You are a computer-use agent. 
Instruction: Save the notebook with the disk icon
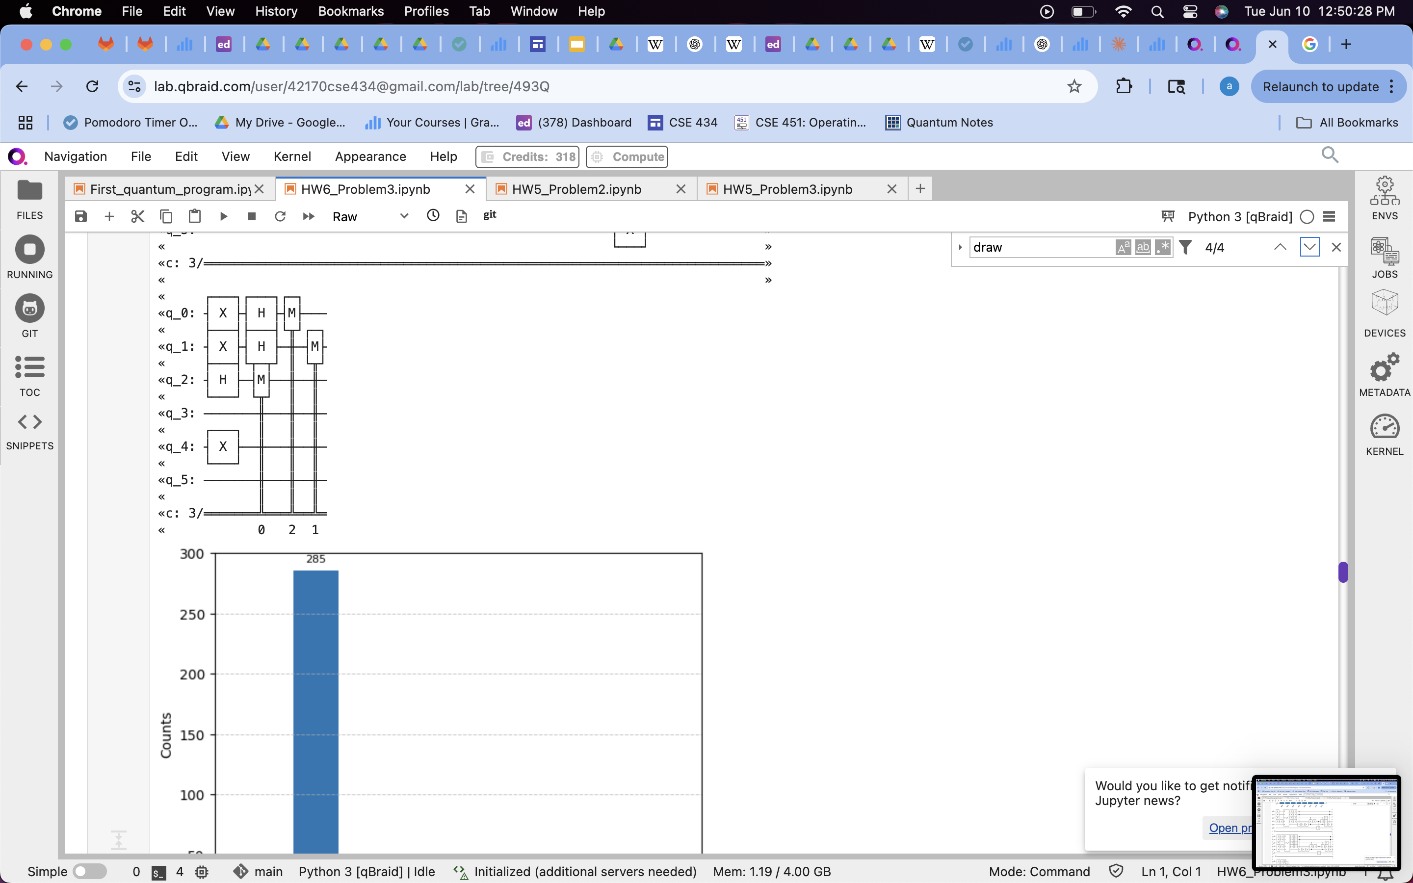pyautogui.click(x=80, y=217)
